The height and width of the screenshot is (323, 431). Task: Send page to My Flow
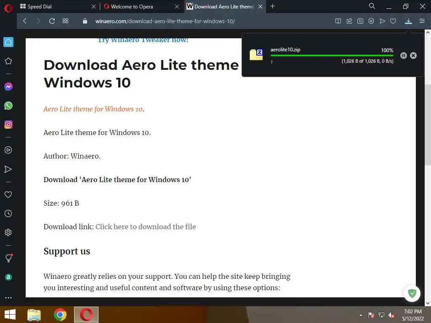pyautogui.click(x=382, y=21)
